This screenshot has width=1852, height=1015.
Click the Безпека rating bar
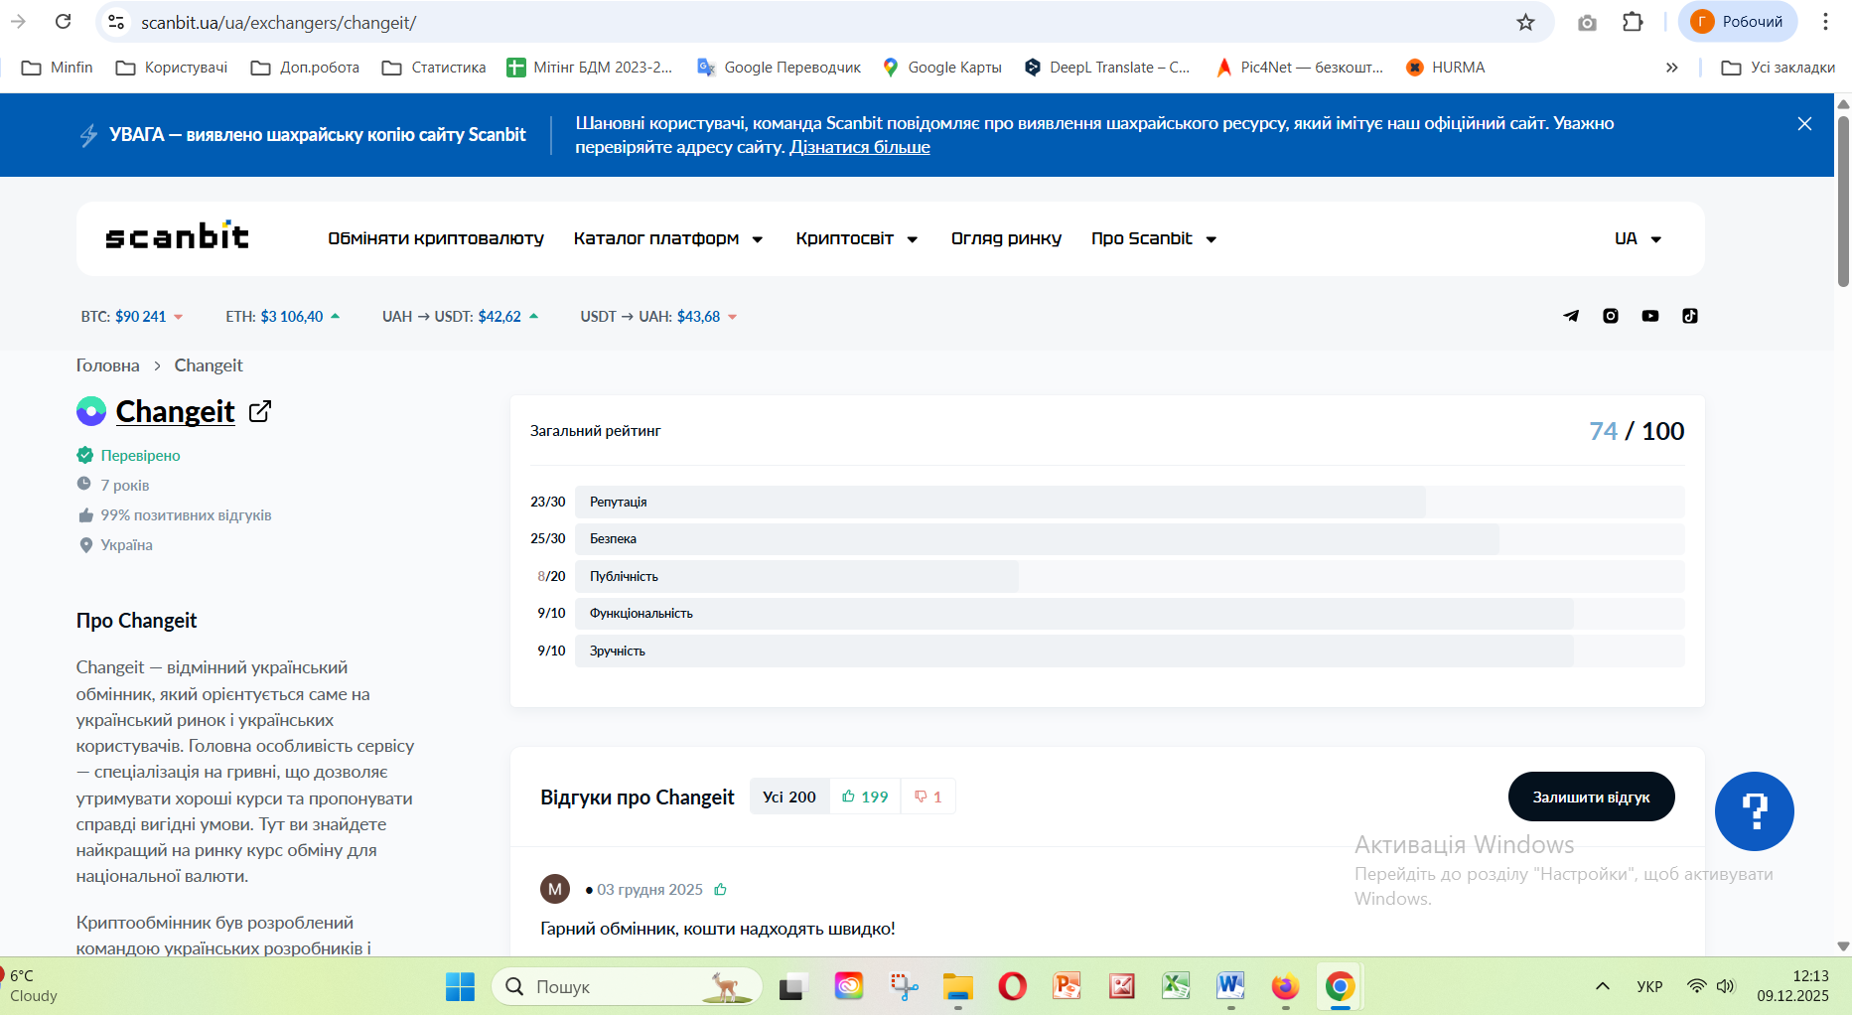tap(1130, 538)
